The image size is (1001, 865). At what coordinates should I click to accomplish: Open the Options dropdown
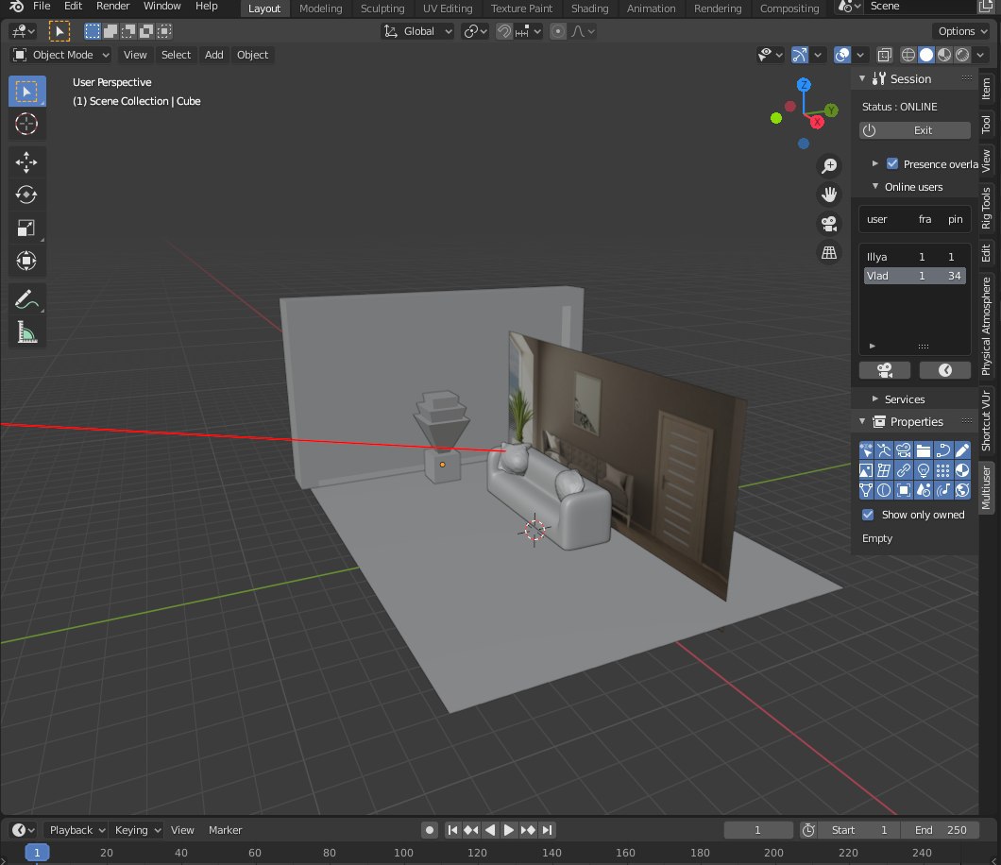pyautogui.click(x=961, y=31)
